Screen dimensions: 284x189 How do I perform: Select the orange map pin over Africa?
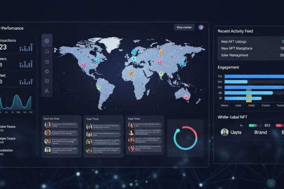coord(132,74)
